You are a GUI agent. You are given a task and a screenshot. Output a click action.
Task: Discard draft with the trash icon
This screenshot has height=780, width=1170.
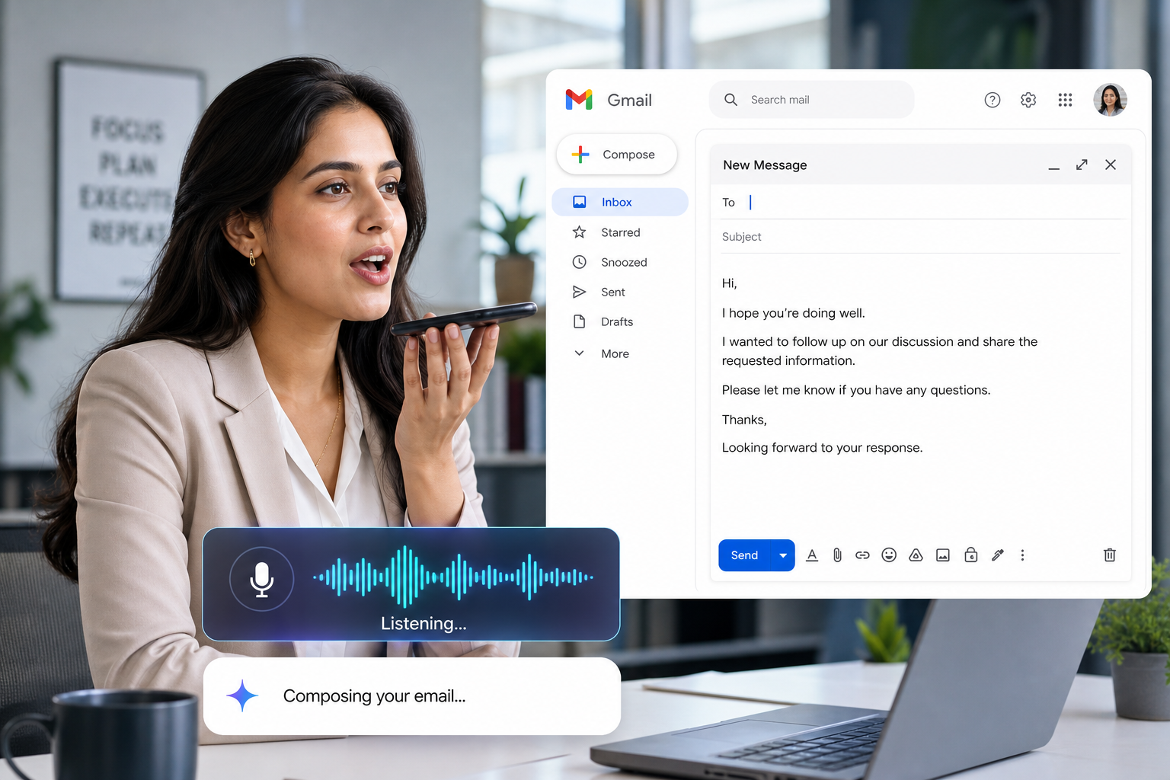point(1110,555)
